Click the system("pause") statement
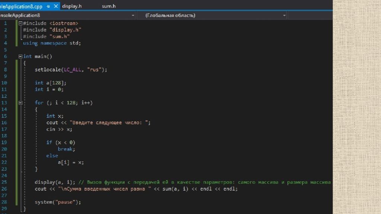The width and height of the screenshot is (381, 214). (58, 202)
